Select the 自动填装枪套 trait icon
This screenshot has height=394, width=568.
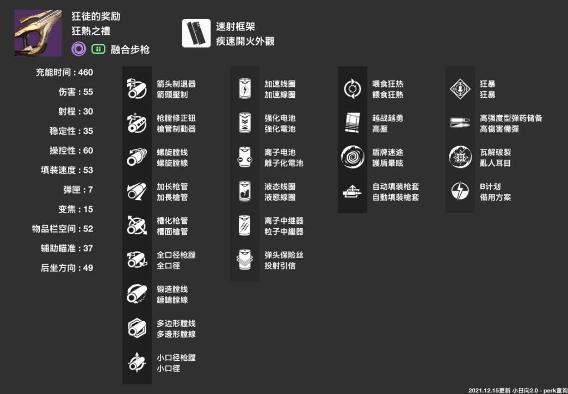point(352,192)
